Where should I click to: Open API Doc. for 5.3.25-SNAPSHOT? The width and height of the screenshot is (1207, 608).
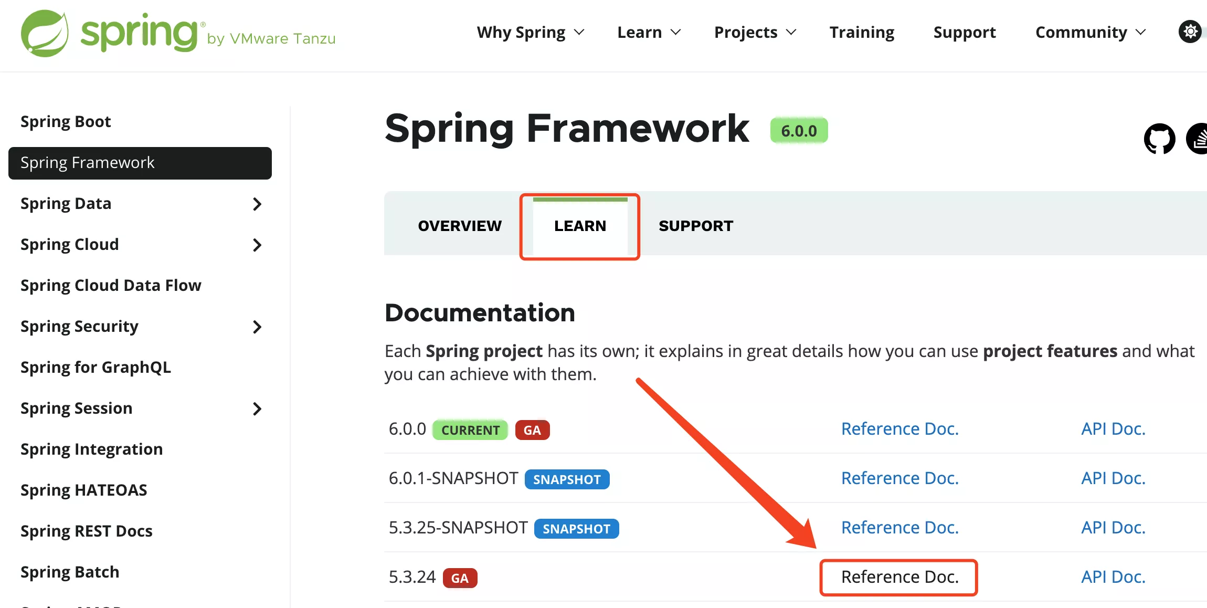pos(1113,528)
